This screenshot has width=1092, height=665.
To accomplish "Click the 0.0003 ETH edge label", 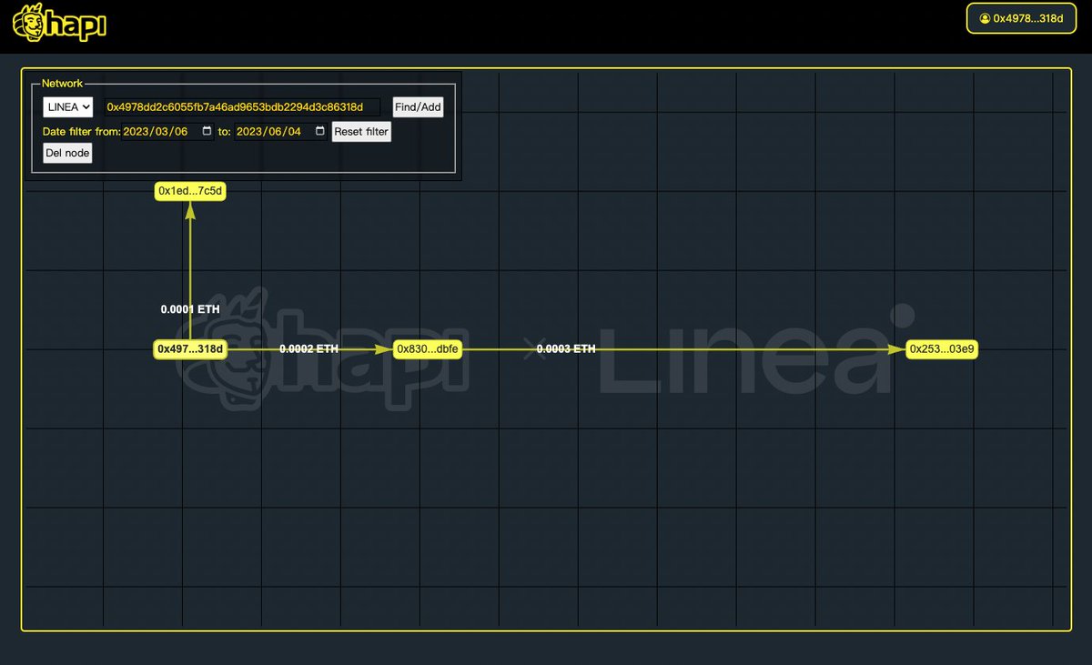I will pyautogui.click(x=566, y=348).
